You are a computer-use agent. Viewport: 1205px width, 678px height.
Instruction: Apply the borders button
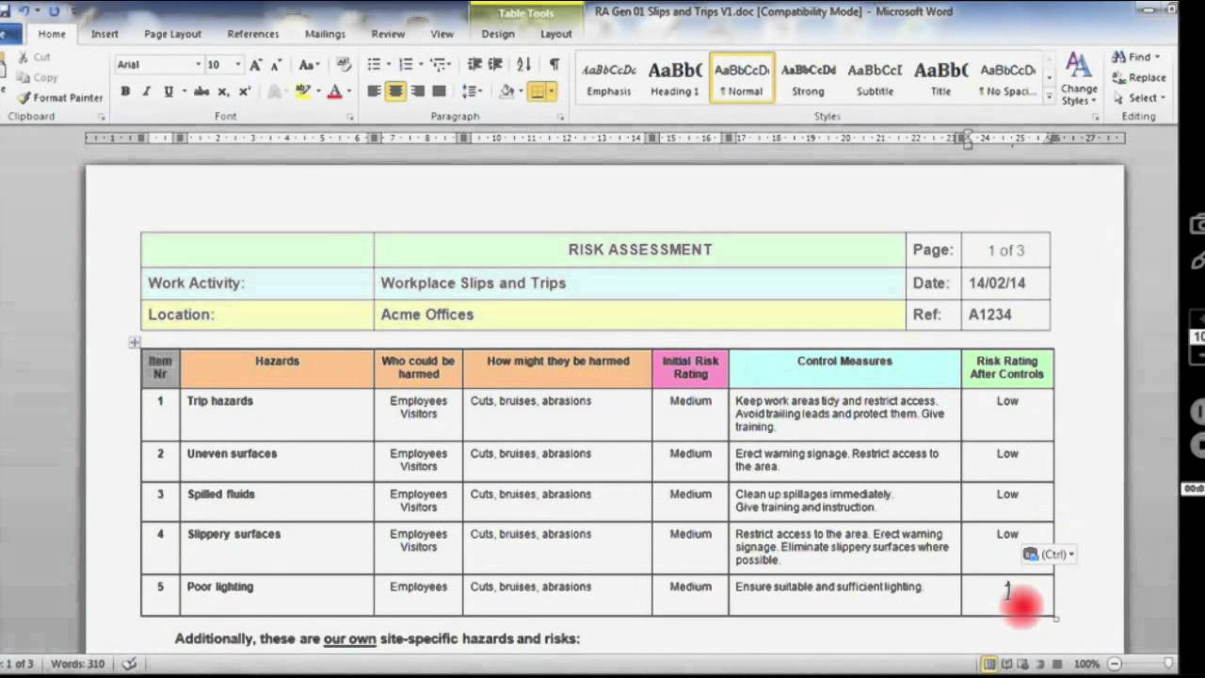538,91
